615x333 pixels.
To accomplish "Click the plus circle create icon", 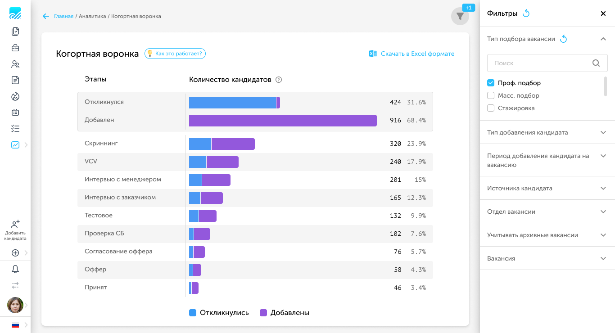I will coord(15,253).
